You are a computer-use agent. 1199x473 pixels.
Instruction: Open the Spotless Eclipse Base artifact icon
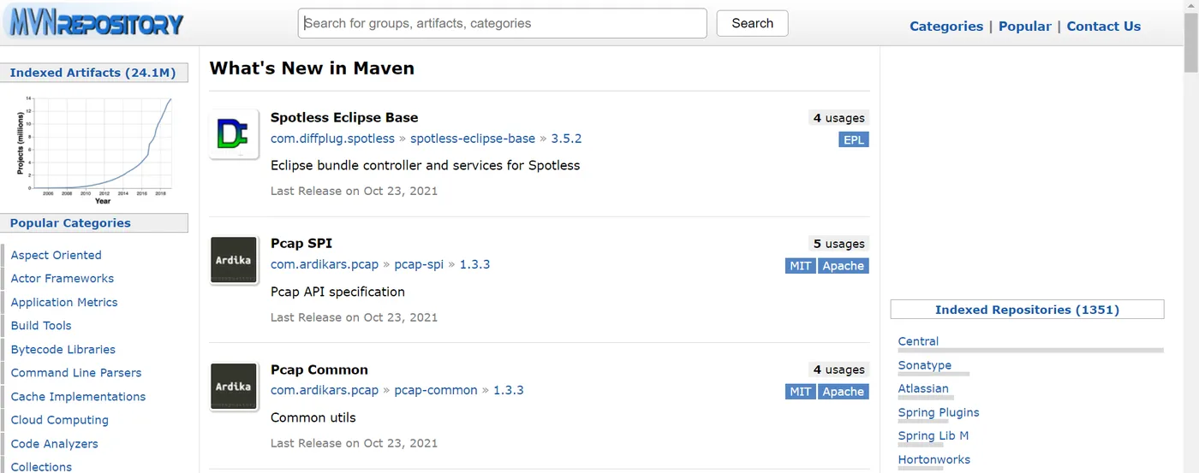tap(234, 134)
